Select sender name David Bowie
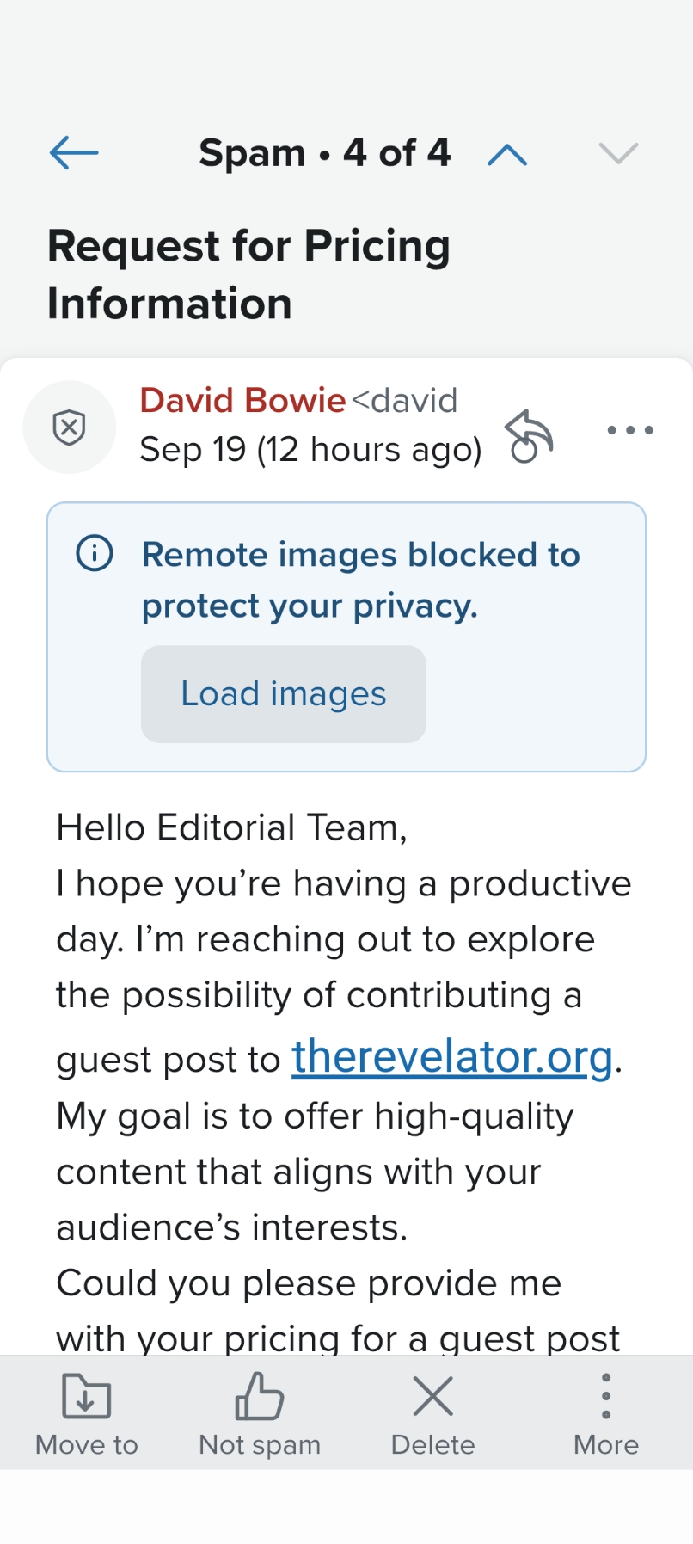 click(242, 401)
